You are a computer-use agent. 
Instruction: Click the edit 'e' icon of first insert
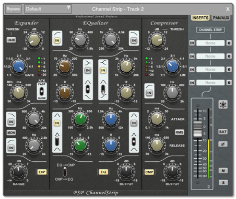pos(229,43)
